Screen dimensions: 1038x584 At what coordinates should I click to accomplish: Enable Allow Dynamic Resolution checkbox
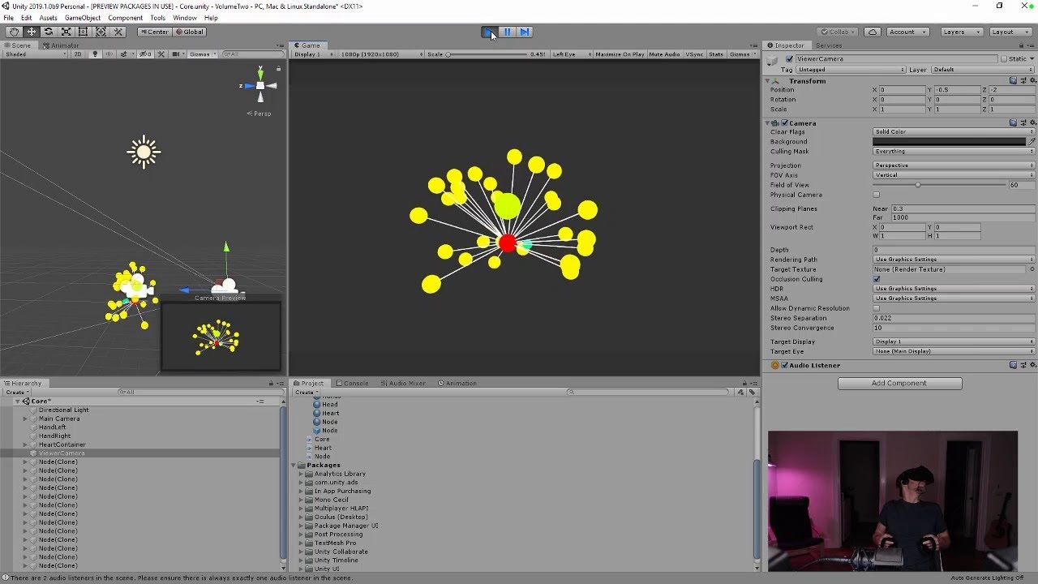[877, 308]
